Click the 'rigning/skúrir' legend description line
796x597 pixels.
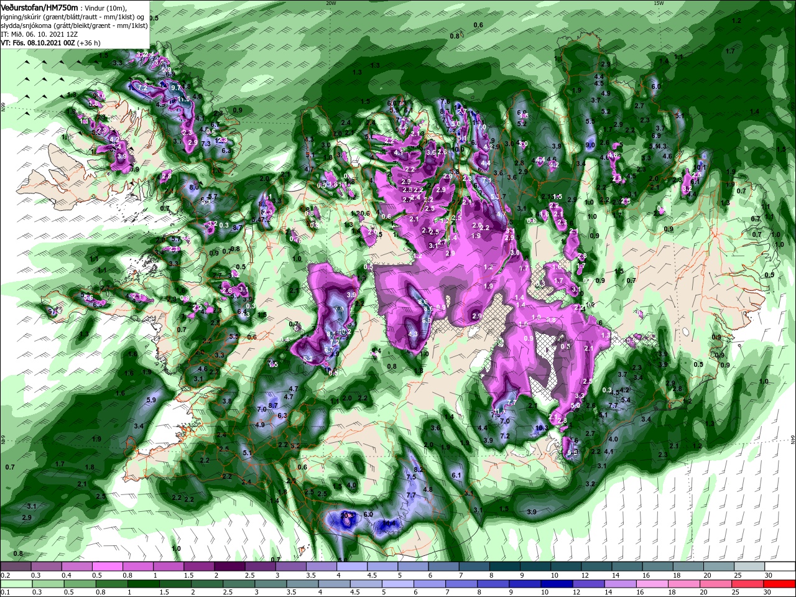(73, 16)
